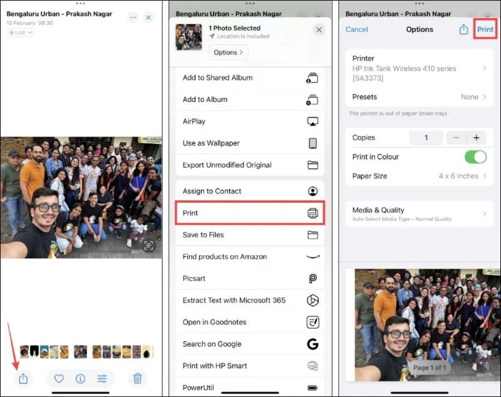Select Print from the share sheet
The image size is (501, 397).
249,213
